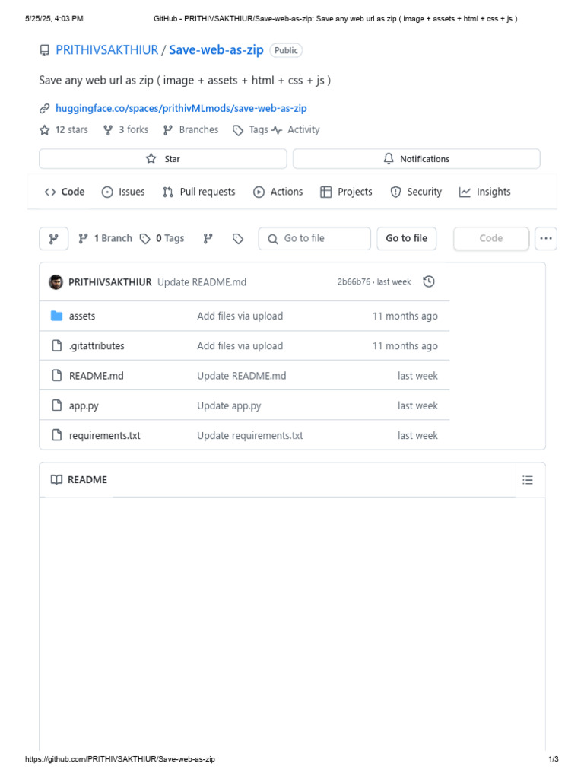Click the repository book icon beside PRITHIVSAKTHIUR
Viewport: 584px width, 779px height.
coord(44,50)
